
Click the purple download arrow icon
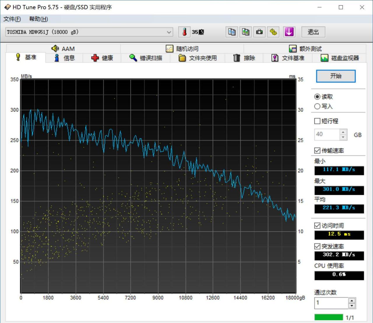click(x=289, y=32)
